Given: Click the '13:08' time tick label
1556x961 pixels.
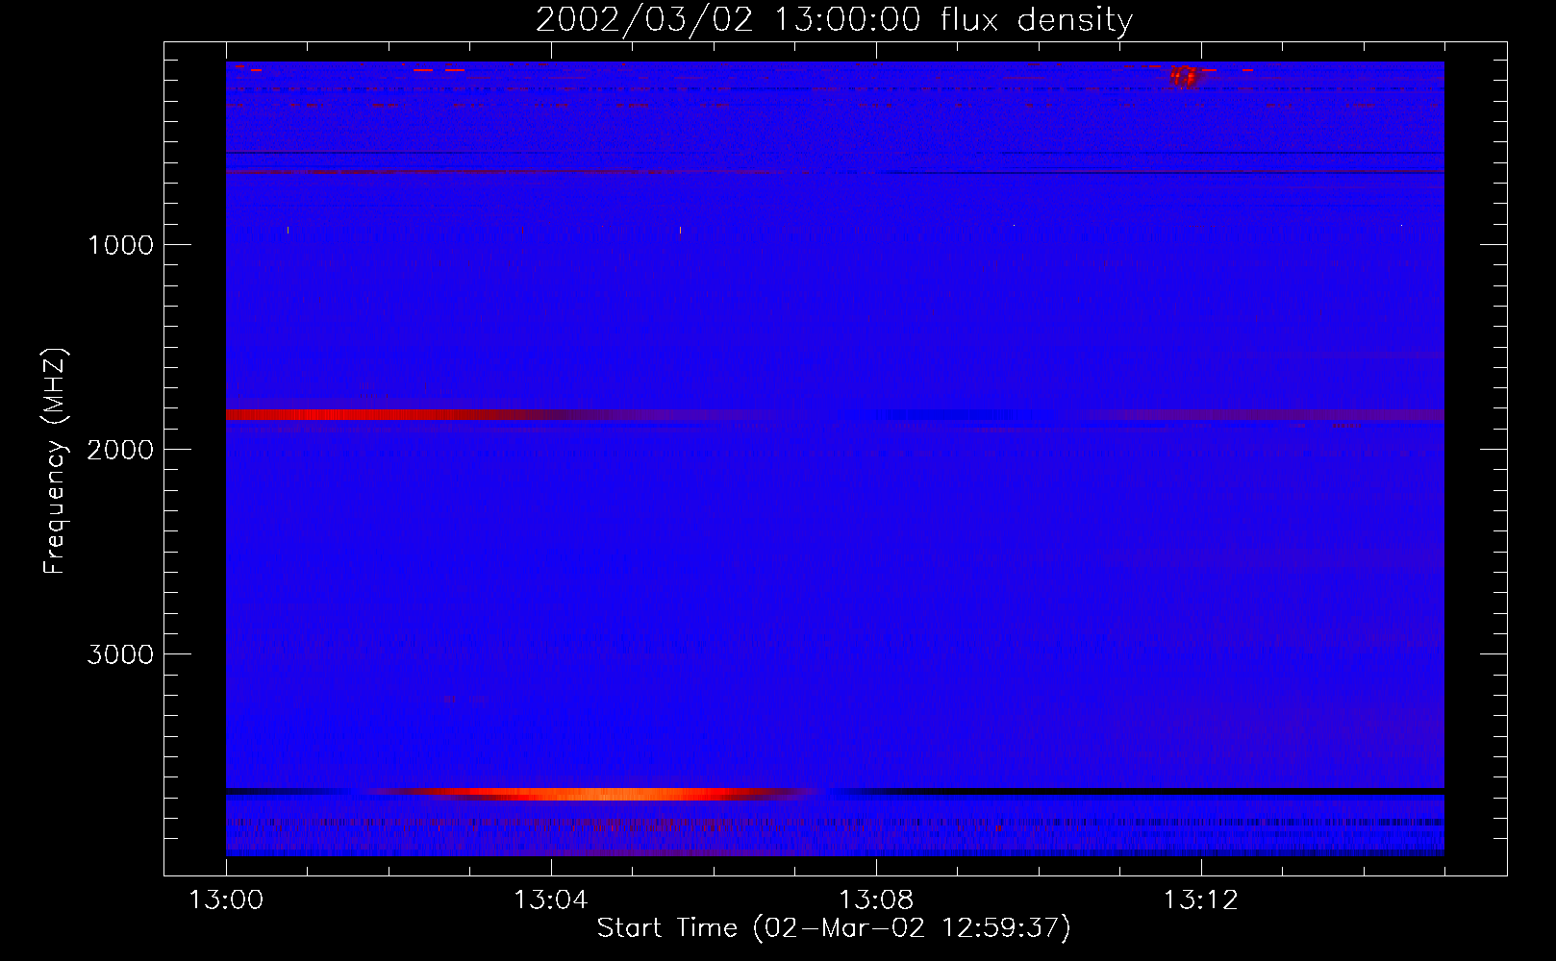Looking at the screenshot, I should 875,899.
